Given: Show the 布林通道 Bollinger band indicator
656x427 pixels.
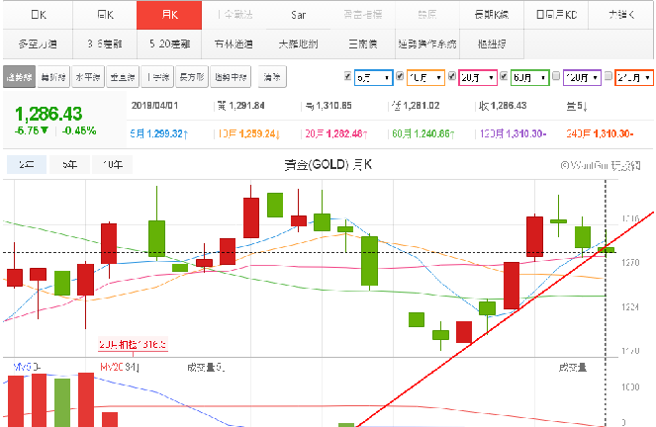Looking at the screenshot, I should click(233, 44).
